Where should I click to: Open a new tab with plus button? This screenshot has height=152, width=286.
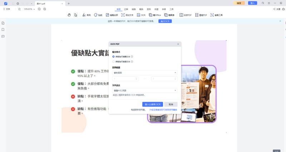pyautogui.click(x=69, y=4)
